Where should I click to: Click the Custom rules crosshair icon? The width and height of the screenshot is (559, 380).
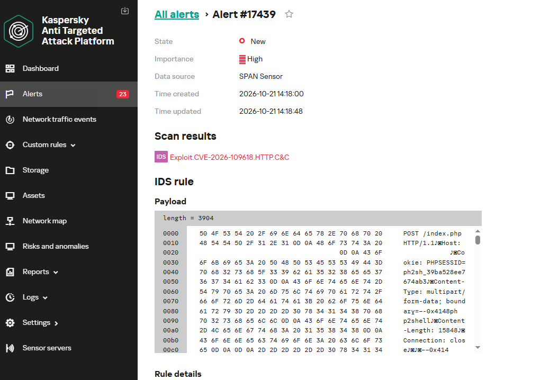(10, 145)
